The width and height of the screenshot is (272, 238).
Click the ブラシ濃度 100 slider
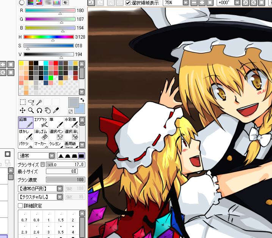tap(66, 179)
